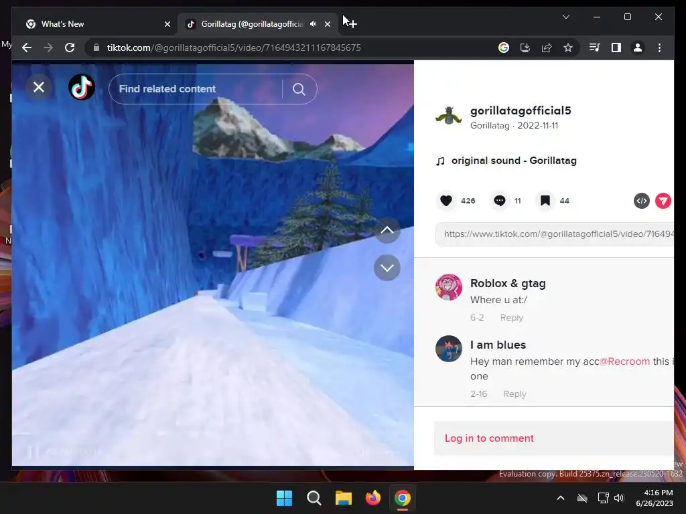The height and width of the screenshot is (514, 686).
Task: Mute the Gorillatag tab audio icon
Action: 314,24
